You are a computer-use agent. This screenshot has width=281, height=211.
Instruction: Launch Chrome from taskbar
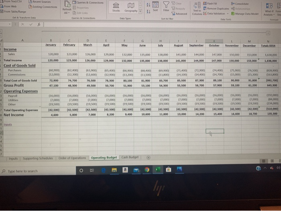[147, 170]
